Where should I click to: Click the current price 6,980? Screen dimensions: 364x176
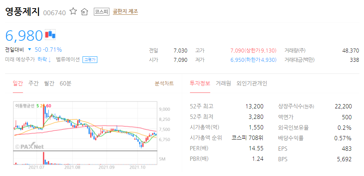point(24,35)
